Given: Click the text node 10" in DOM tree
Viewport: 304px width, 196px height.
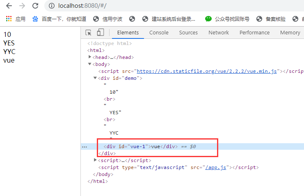Looking at the screenshot, I should pyautogui.click(x=114, y=92).
